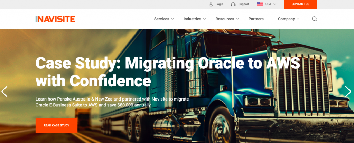Image resolution: width=354 pixels, height=143 pixels.
Task: Select the USA region text
Action: click(268, 4)
